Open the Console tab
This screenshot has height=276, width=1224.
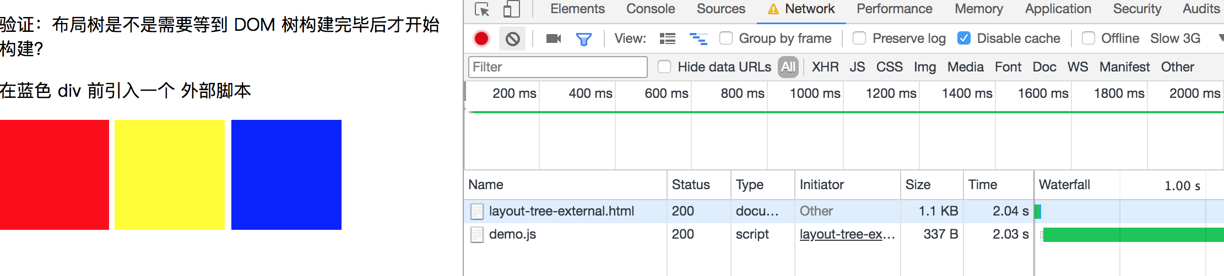(650, 9)
